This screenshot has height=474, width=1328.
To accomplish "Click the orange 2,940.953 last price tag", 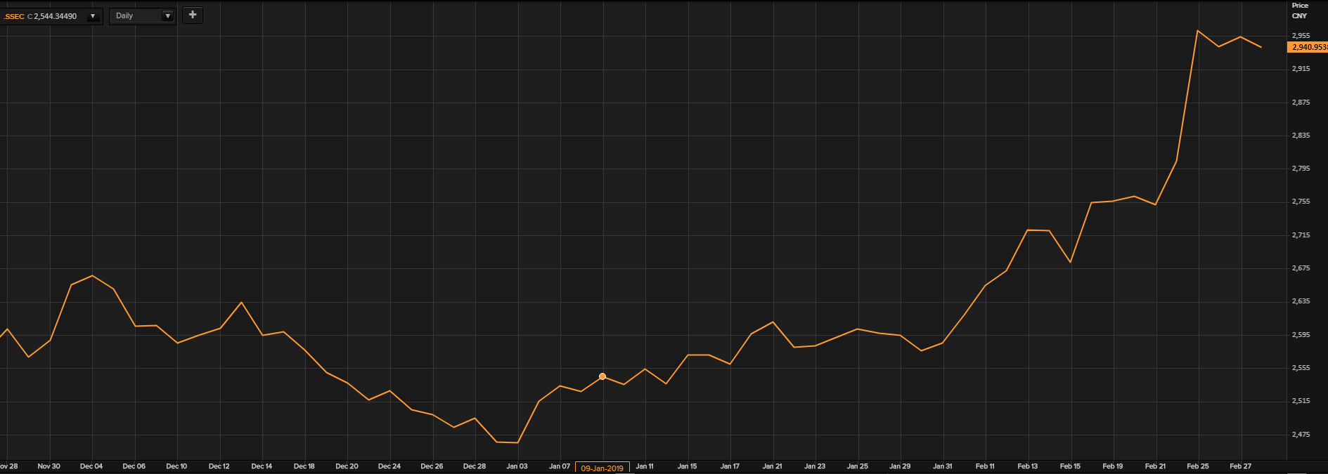I will pyautogui.click(x=1308, y=47).
